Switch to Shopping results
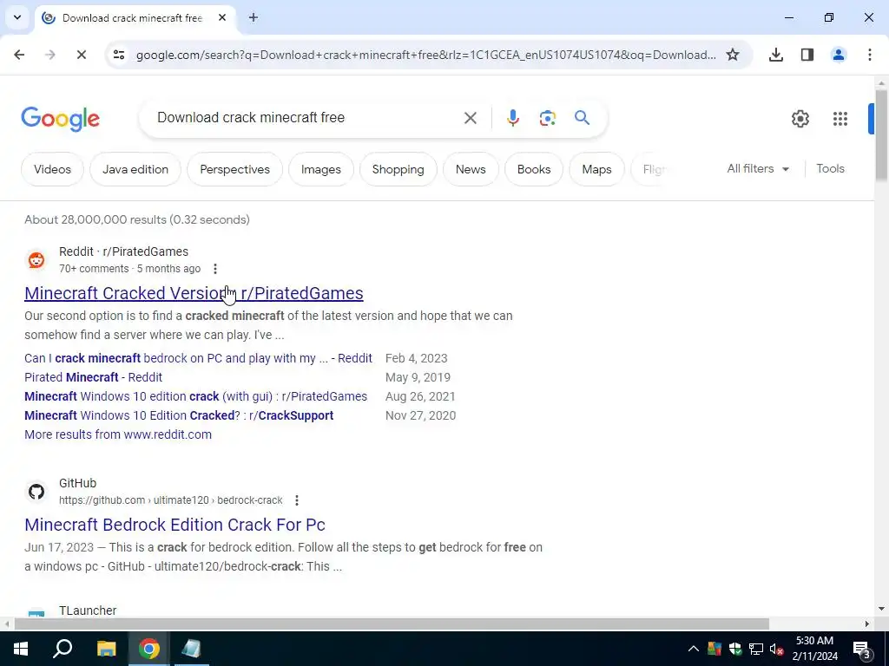 [398, 169]
